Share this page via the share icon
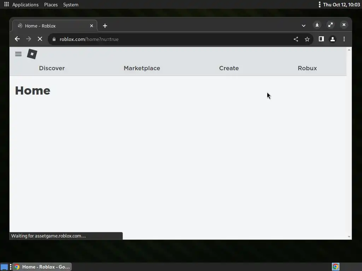 click(296, 39)
